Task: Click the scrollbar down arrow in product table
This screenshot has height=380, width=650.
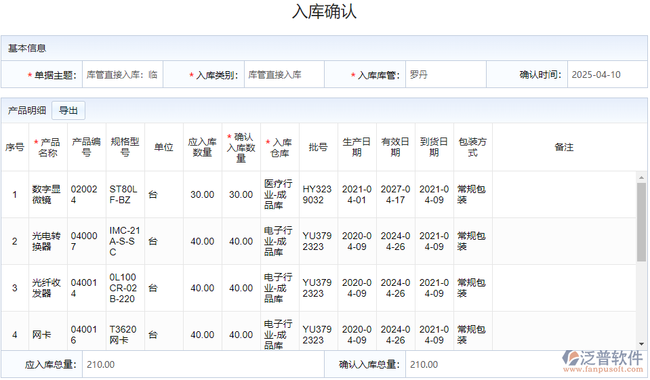Action: 641,344
